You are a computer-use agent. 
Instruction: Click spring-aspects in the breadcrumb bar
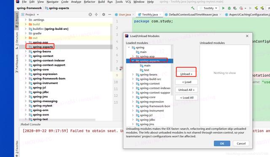click(59, 8)
